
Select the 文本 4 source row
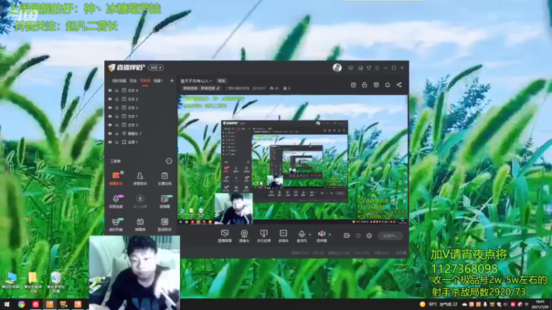141,90
